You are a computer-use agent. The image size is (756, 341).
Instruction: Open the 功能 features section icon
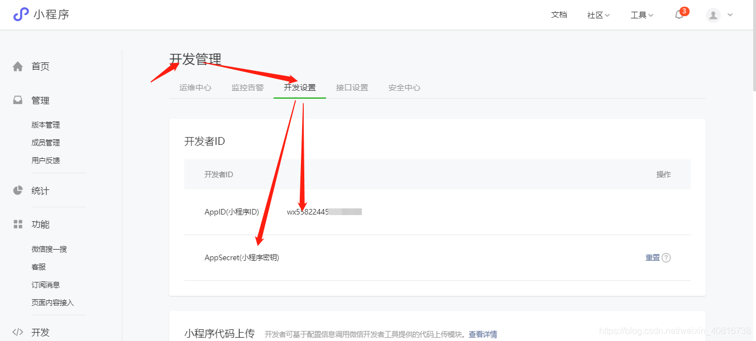[17, 224]
